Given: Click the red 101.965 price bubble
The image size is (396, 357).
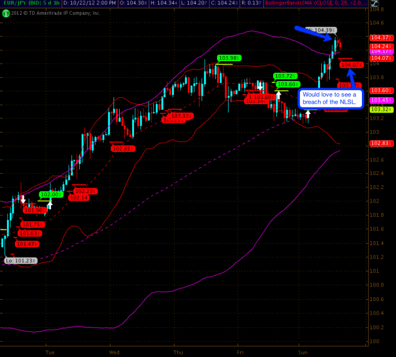Looking at the screenshot, I should 35,210.
